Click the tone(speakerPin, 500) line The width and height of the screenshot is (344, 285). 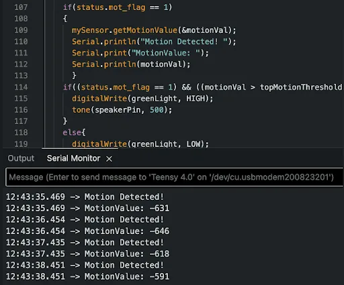click(122, 110)
